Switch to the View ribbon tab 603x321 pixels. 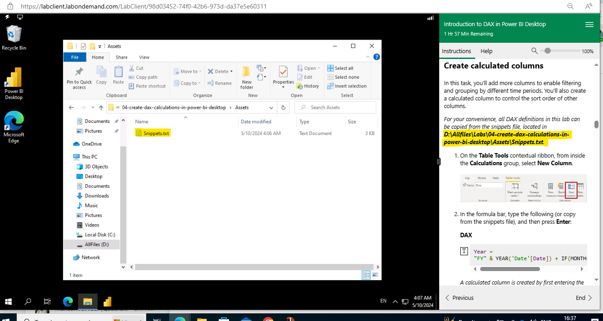pos(144,57)
